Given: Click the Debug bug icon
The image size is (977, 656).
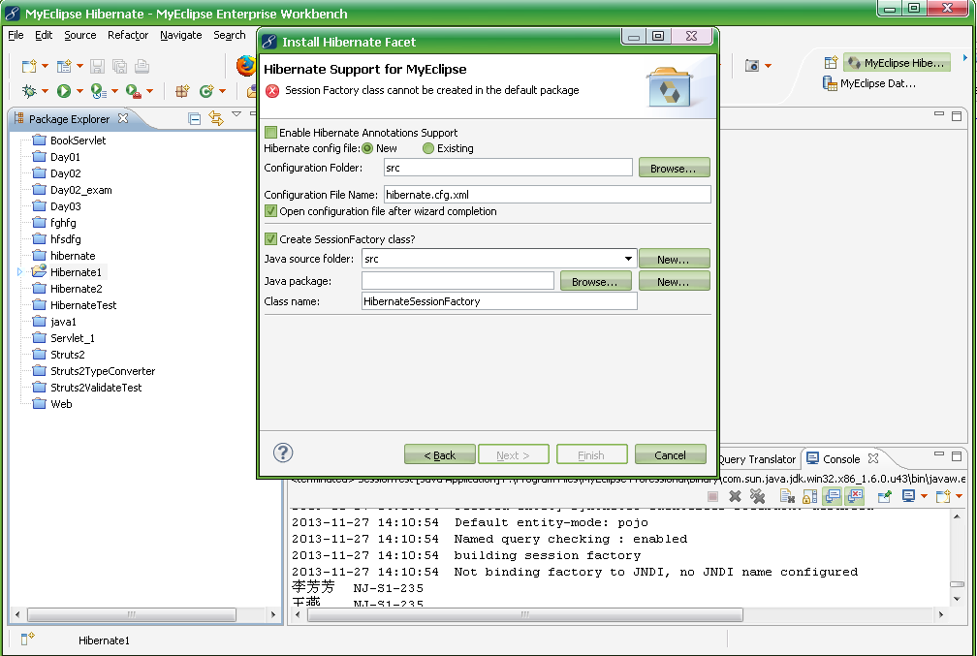Looking at the screenshot, I should point(29,91).
